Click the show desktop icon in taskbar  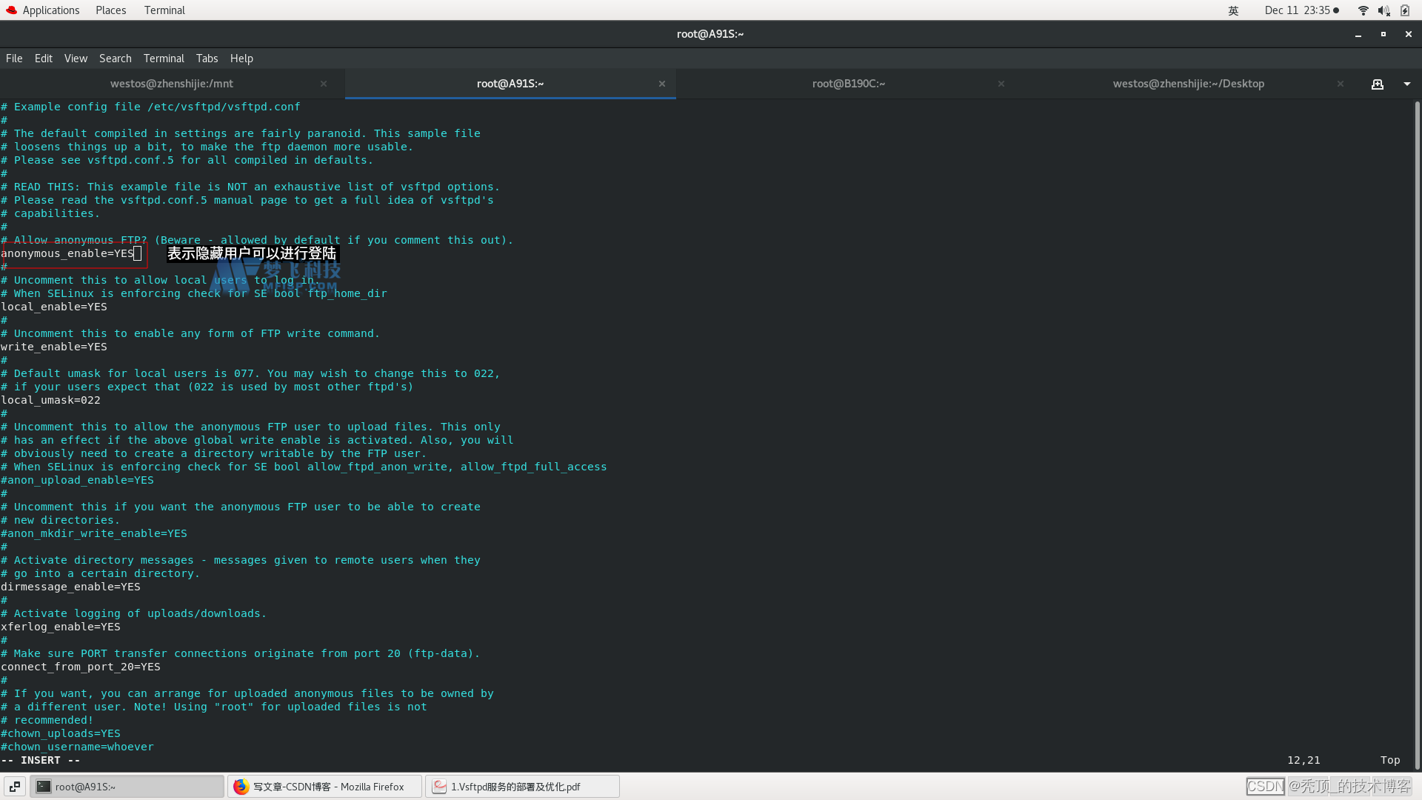point(15,787)
